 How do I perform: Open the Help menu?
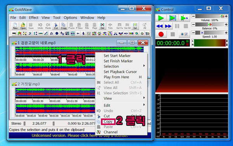tap(101, 18)
